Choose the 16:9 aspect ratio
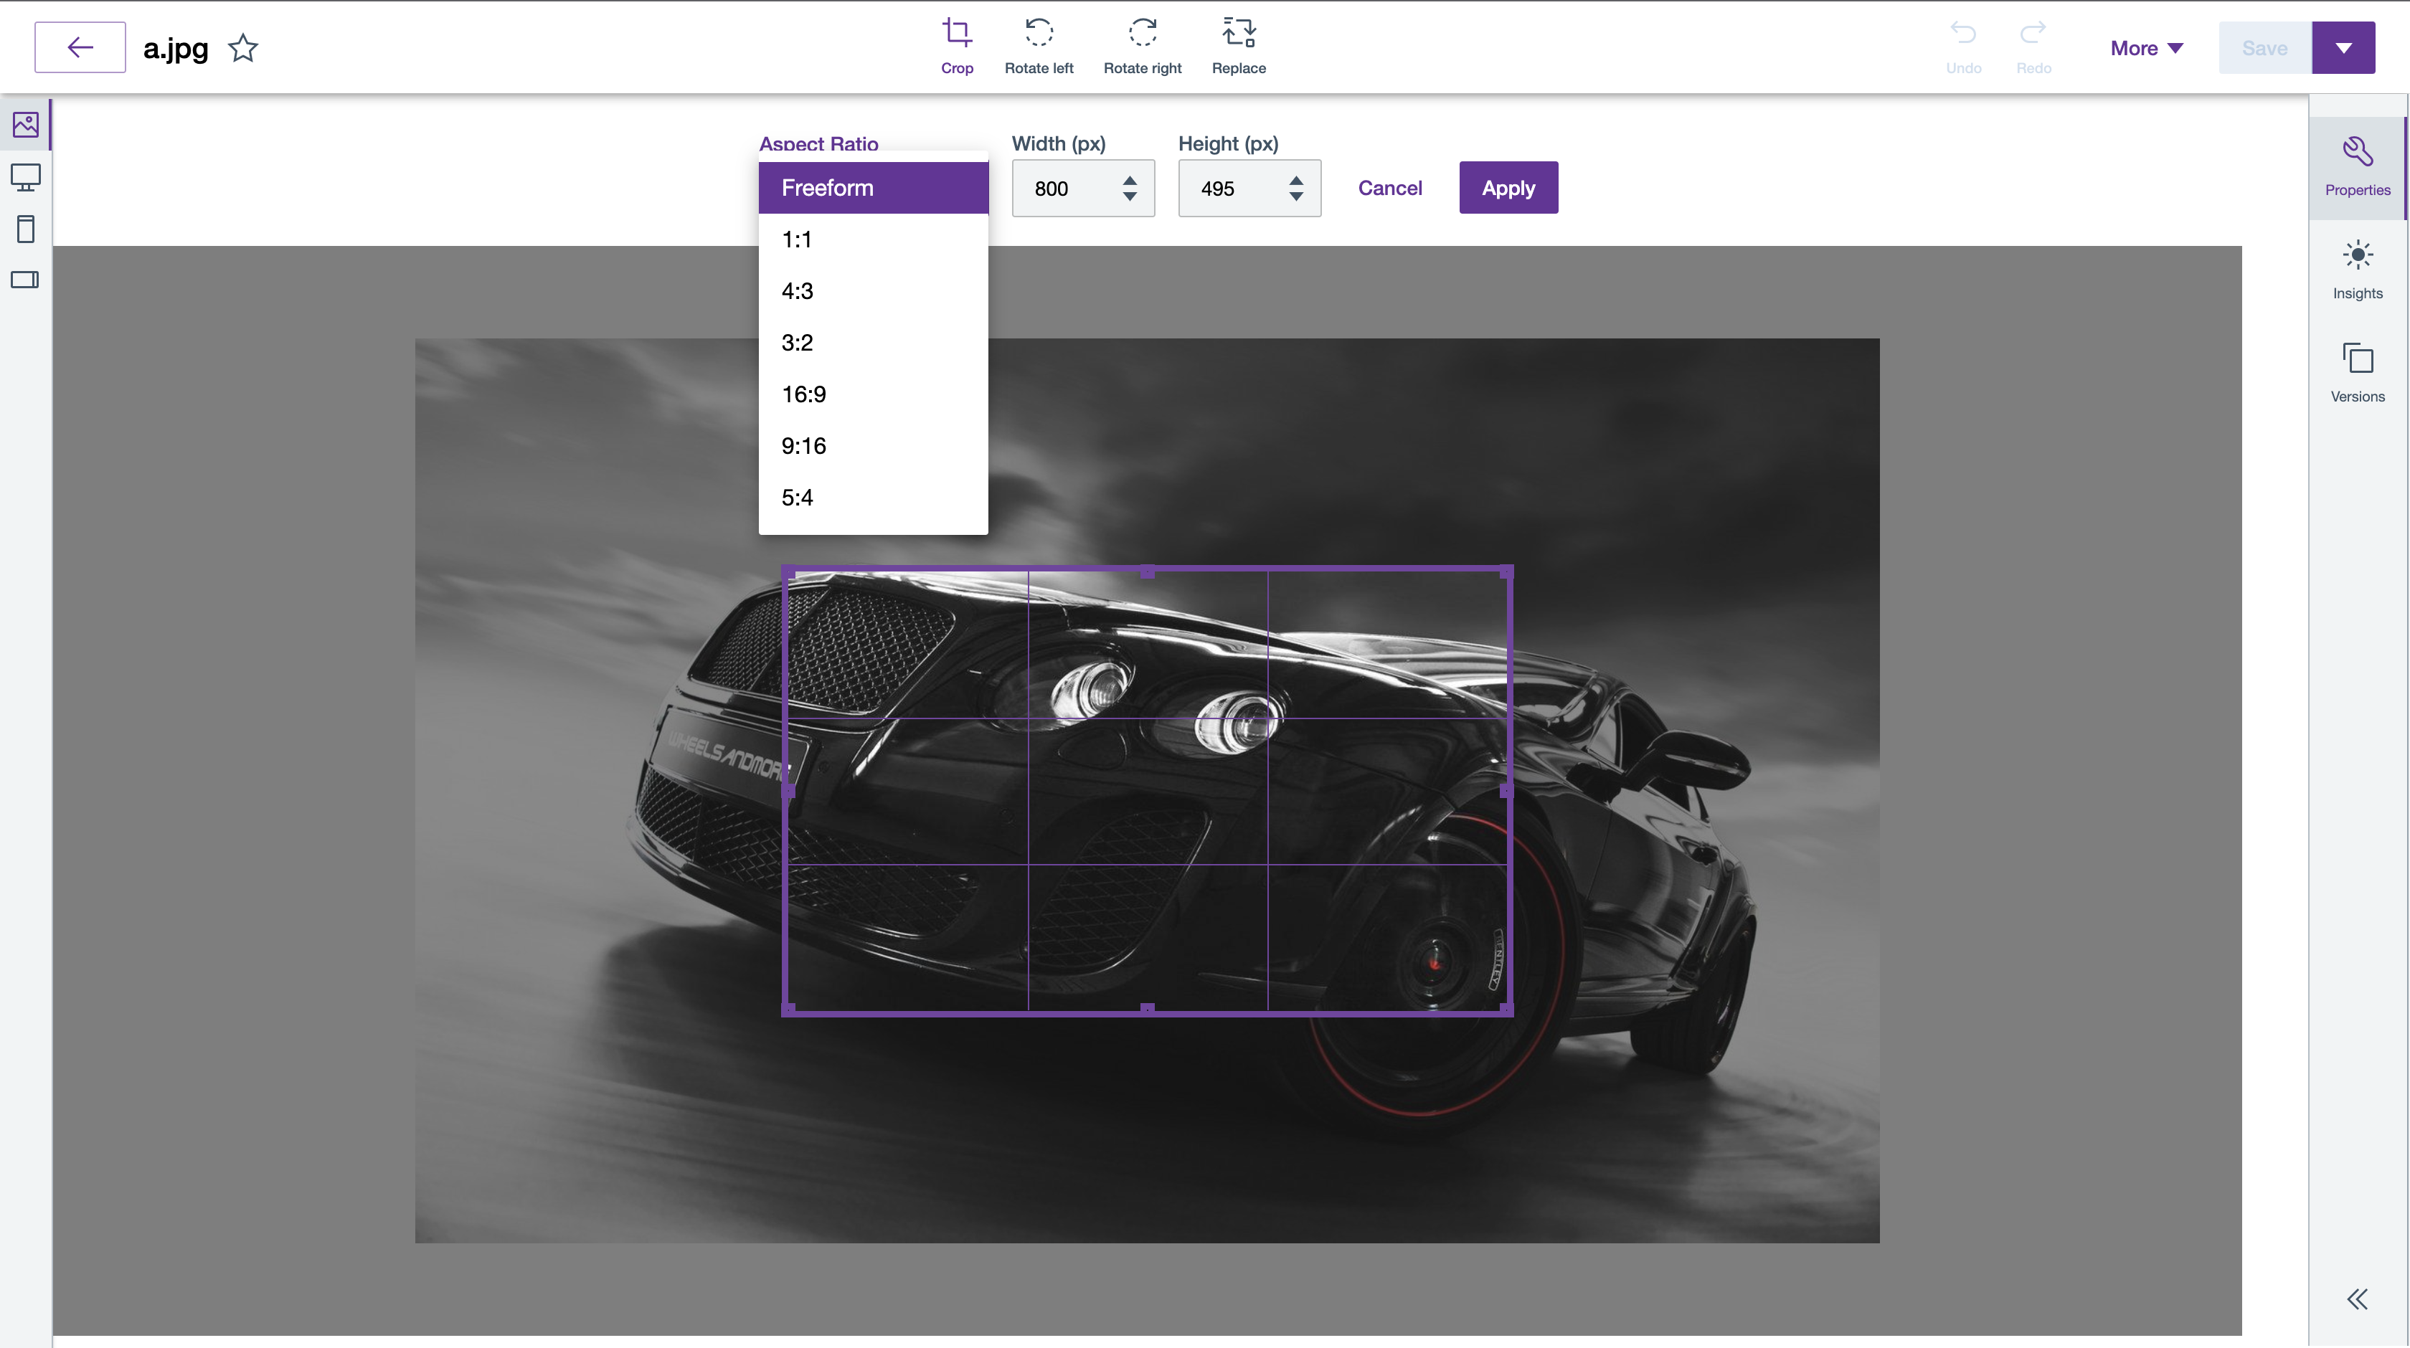This screenshot has height=1348, width=2410. tap(803, 393)
